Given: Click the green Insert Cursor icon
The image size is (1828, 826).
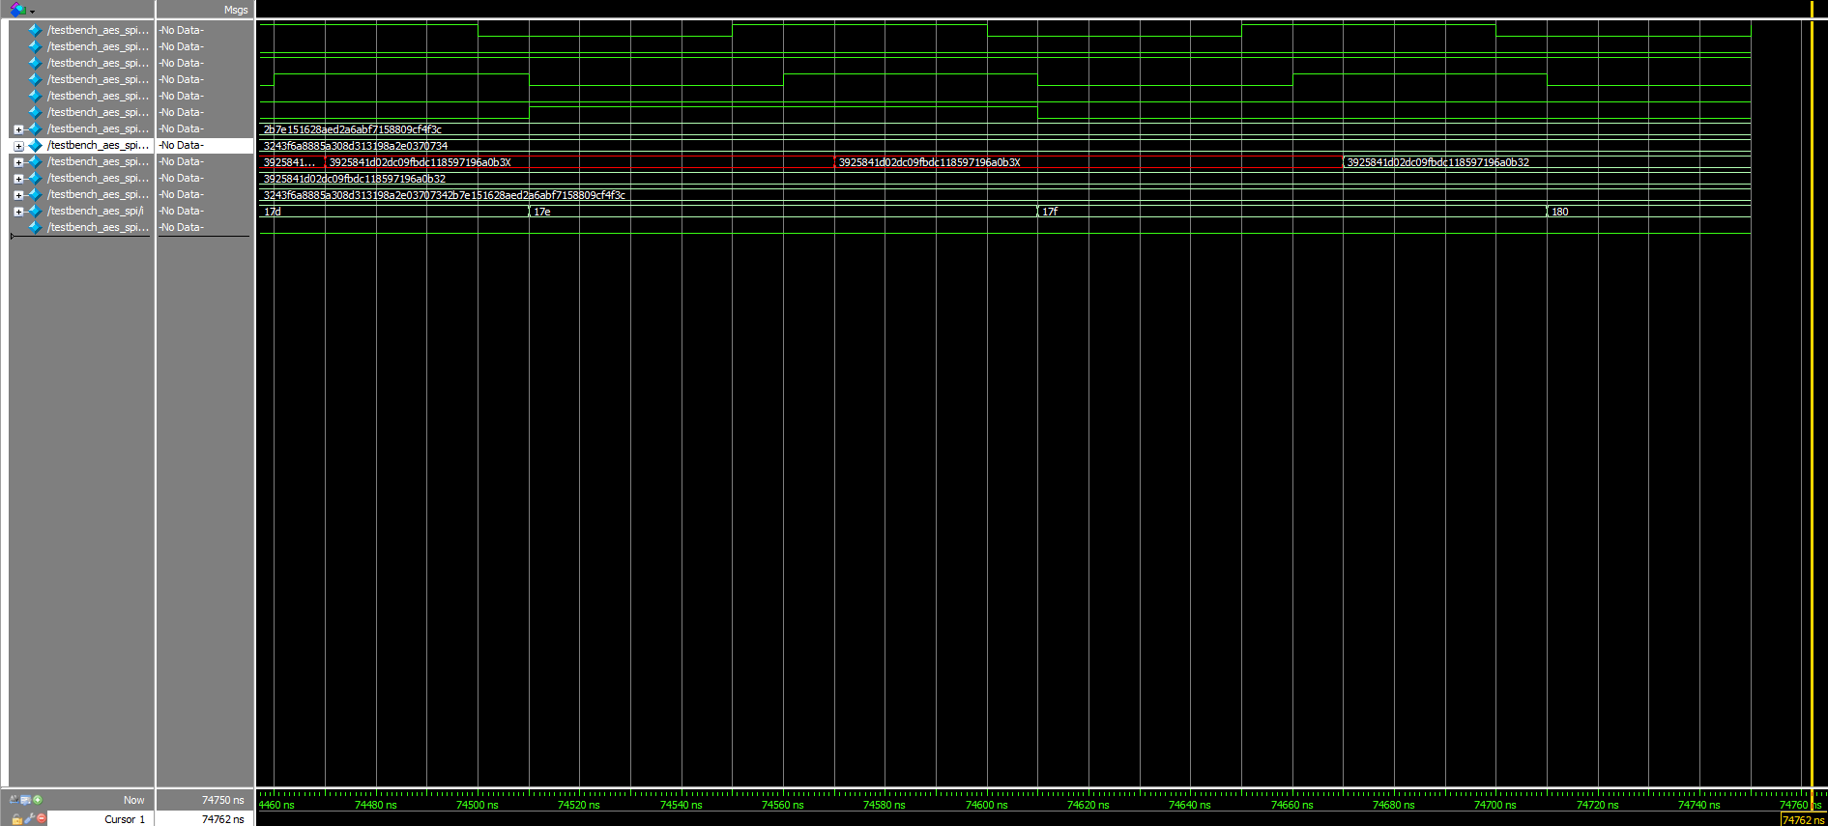Looking at the screenshot, I should pyautogui.click(x=38, y=800).
